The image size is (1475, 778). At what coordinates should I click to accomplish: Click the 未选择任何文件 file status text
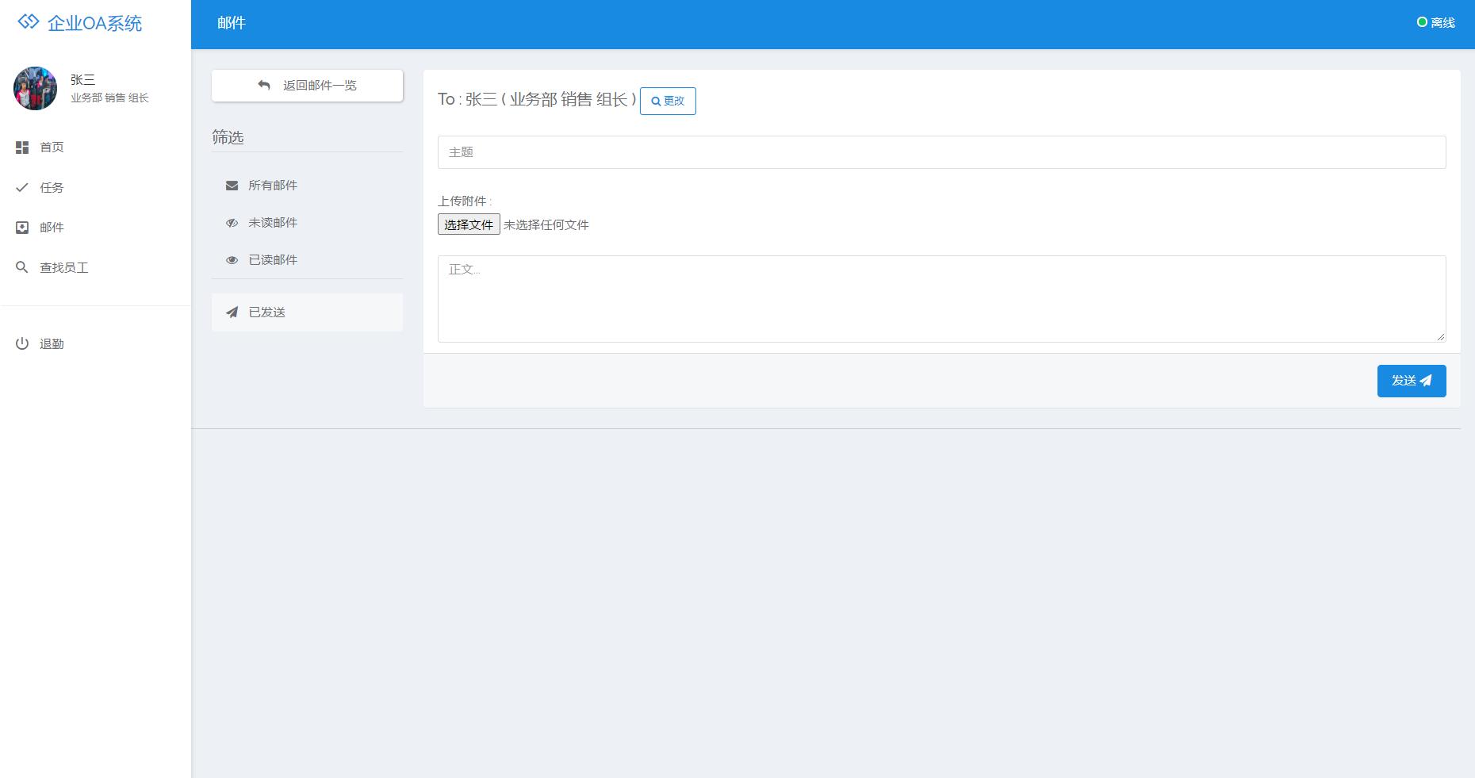pos(546,224)
